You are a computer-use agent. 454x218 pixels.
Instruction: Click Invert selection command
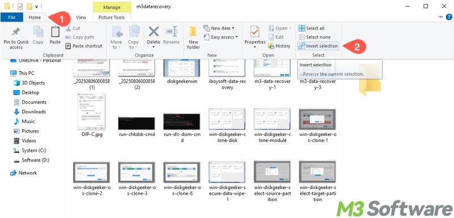coord(318,46)
